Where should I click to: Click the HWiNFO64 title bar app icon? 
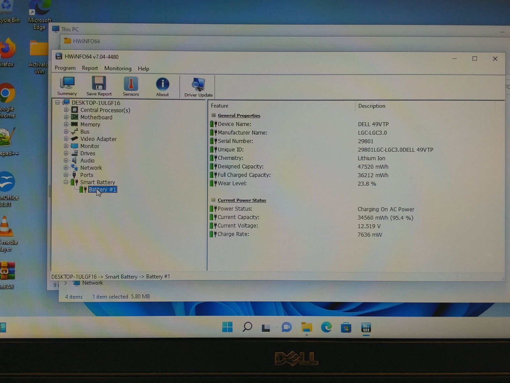click(59, 56)
